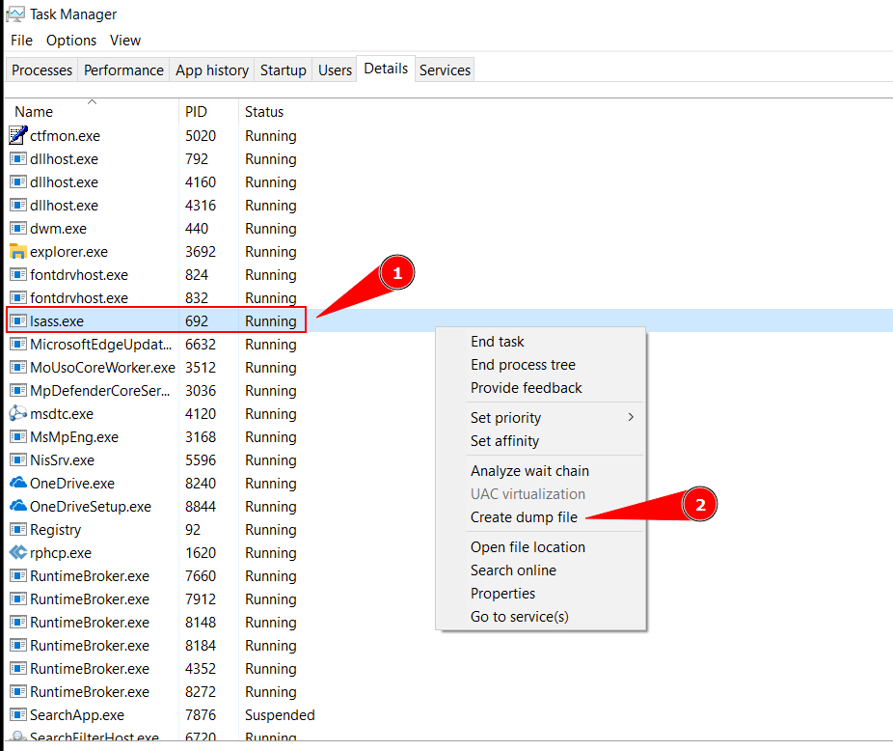Viewport: 893px width, 751px height.
Task: Select RuntimeBroker.exe with PID 8184
Action: pos(90,646)
